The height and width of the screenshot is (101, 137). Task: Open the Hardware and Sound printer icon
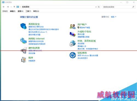click(24, 50)
